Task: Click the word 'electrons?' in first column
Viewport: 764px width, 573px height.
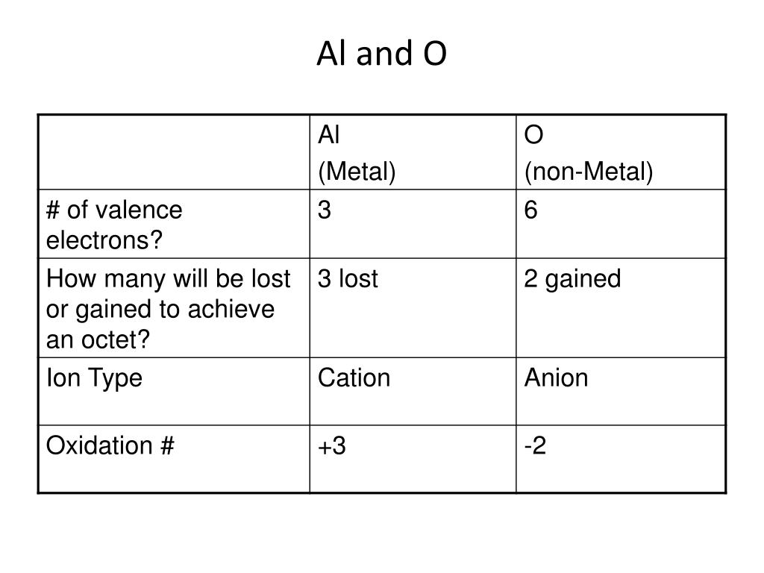Action: click(104, 240)
